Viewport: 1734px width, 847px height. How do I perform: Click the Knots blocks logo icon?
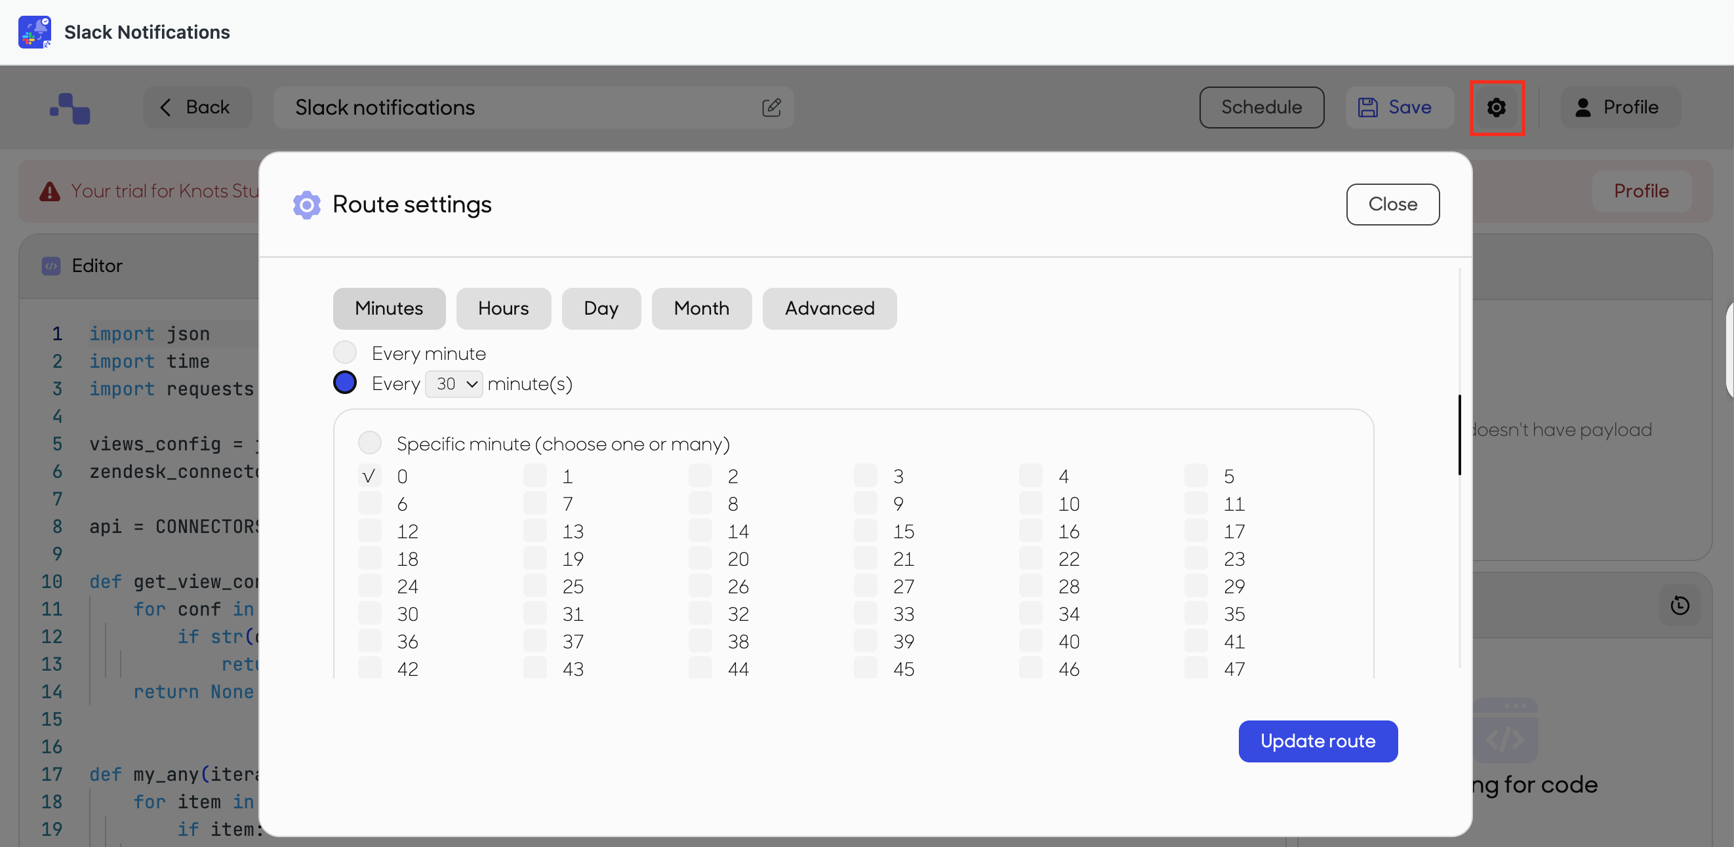[70, 108]
